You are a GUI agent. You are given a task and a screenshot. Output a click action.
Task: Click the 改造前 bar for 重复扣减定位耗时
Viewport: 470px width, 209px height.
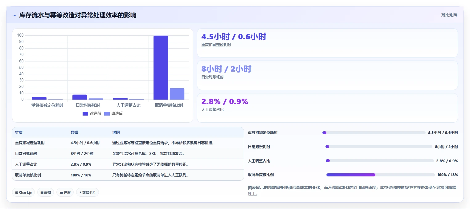tap(39, 98)
